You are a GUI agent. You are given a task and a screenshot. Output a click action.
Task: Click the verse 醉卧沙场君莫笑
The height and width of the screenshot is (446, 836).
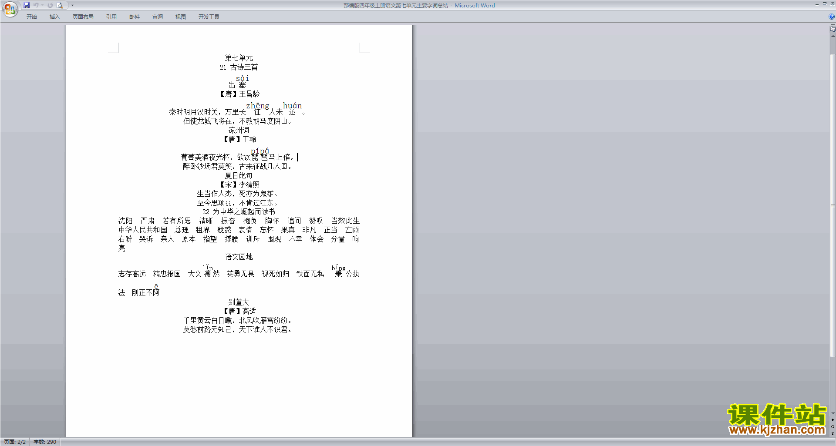coord(207,166)
